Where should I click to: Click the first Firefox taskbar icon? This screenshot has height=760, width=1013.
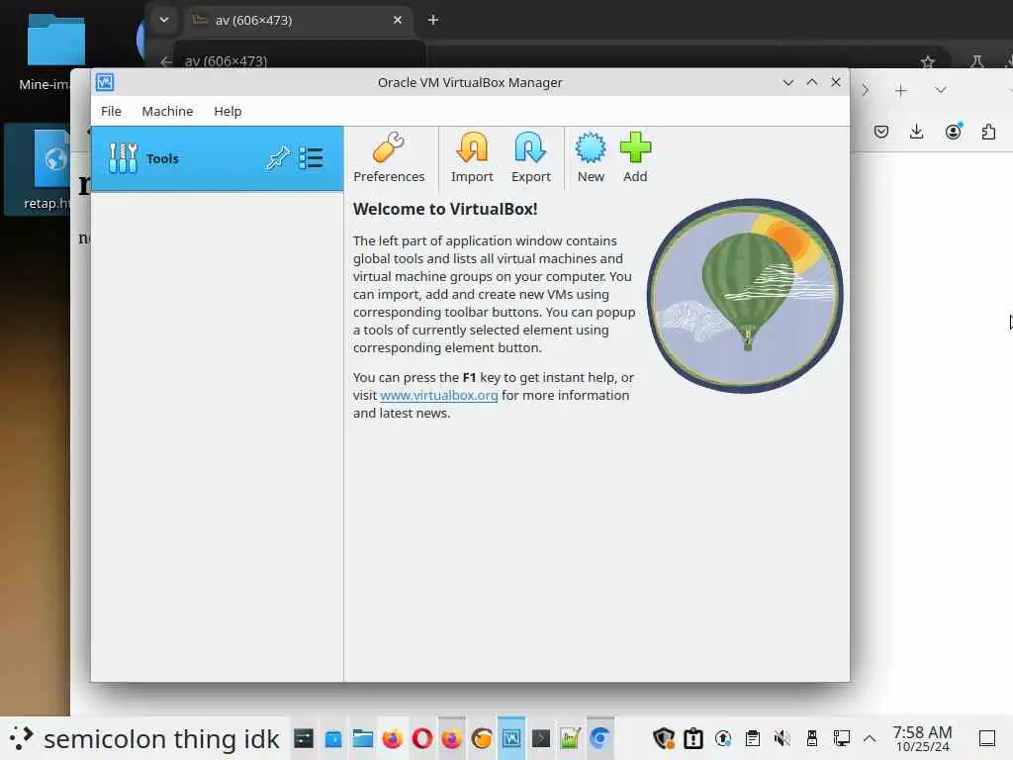[x=392, y=738]
